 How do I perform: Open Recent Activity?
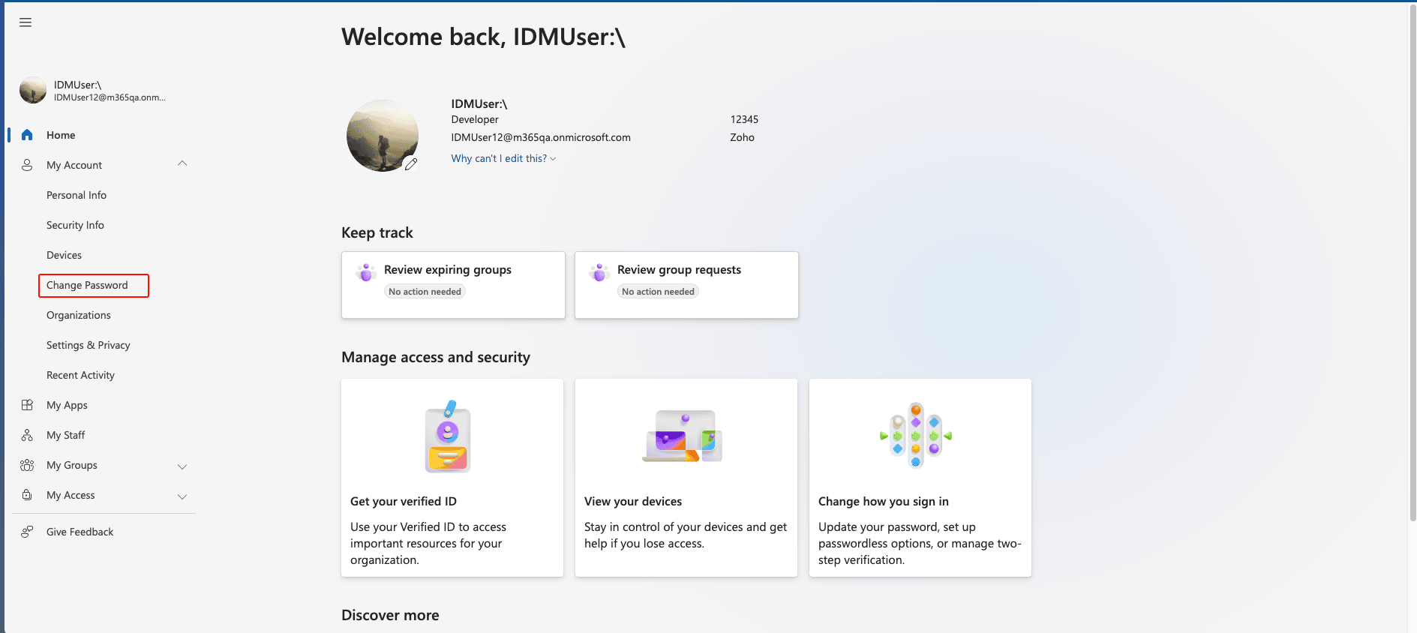80,375
